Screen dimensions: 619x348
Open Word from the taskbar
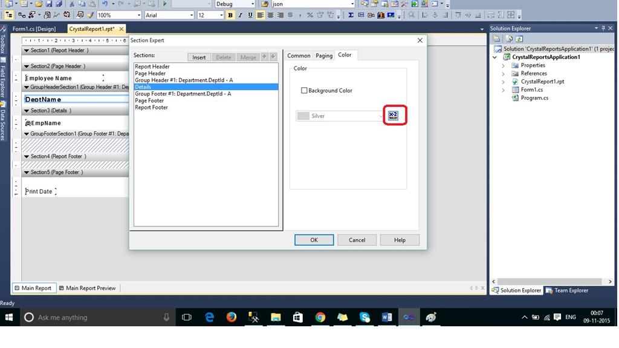[x=386, y=317]
